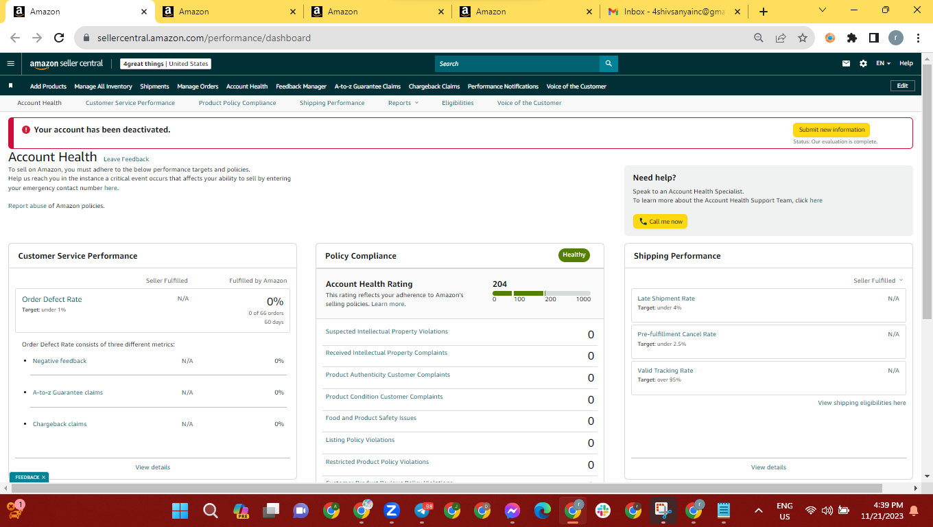This screenshot has height=527, width=933.
Task: Open Windows taskbar Search
Action: tap(210, 511)
